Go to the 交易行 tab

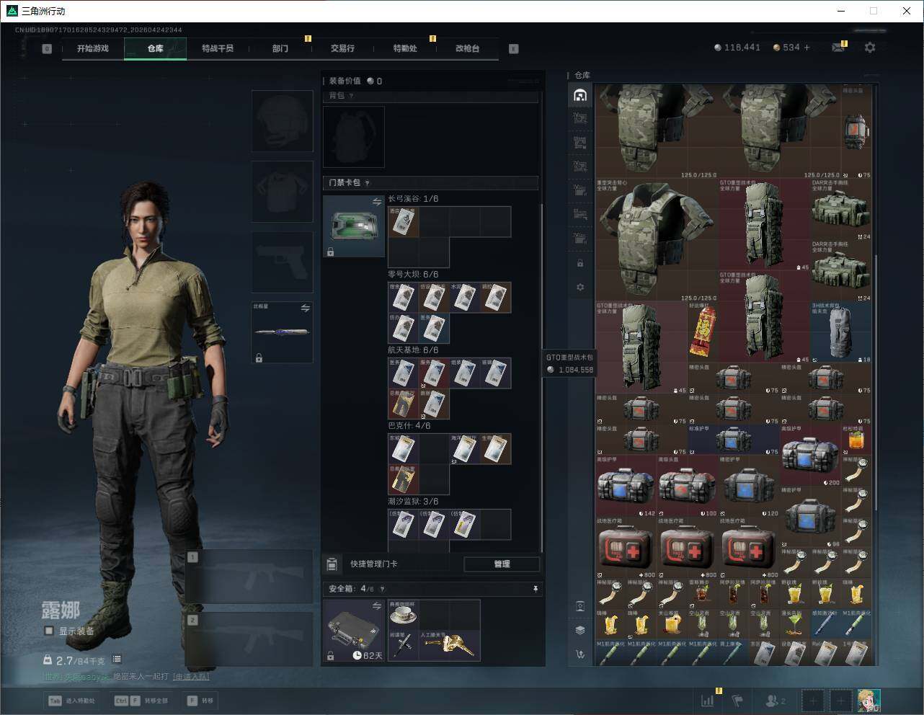tap(342, 48)
